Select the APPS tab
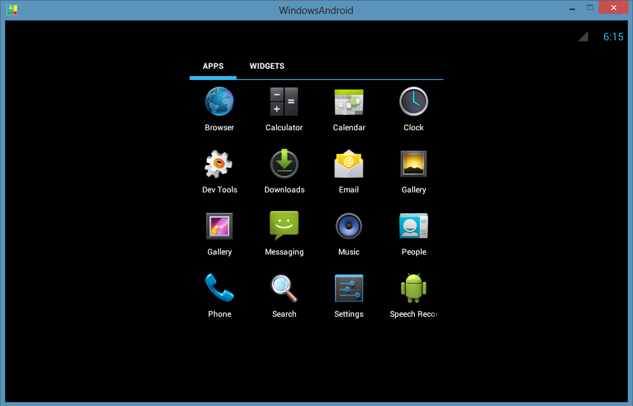 pos(213,66)
